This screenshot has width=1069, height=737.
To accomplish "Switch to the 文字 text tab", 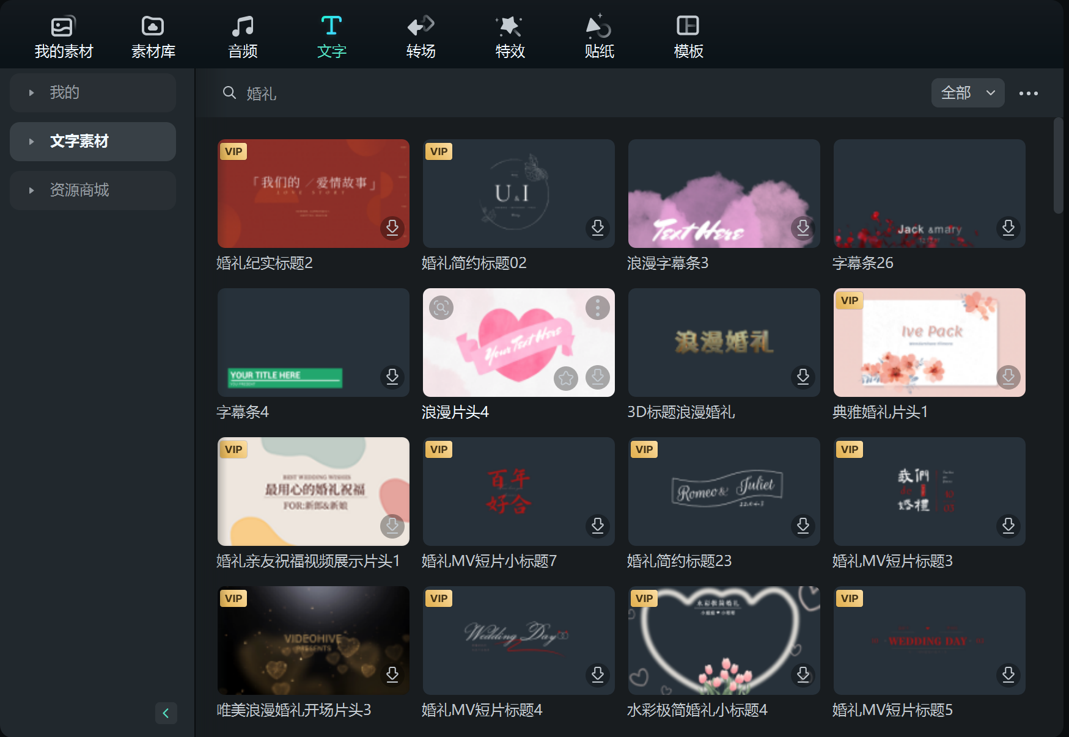I will [x=331, y=35].
